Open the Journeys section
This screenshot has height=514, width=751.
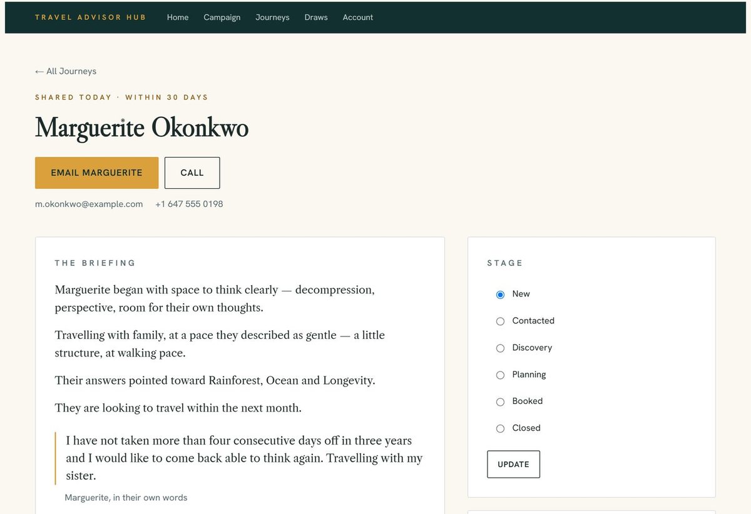pos(272,18)
